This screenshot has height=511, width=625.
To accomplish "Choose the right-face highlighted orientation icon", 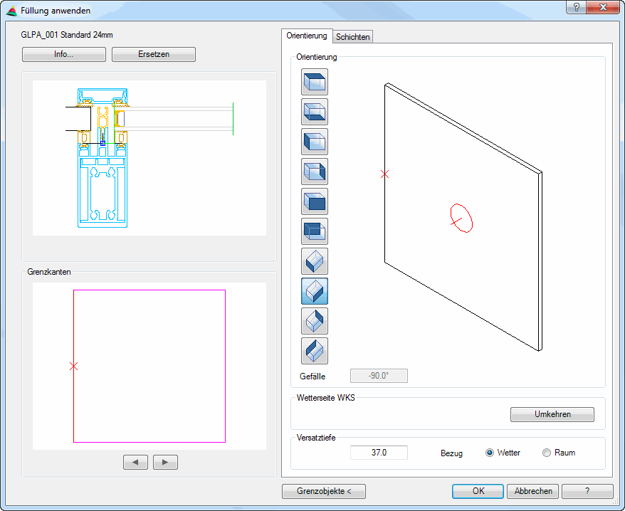I will pos(315,172).
